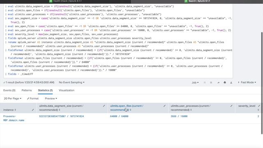
Task: Open the Preview dropdown
Action: tap(51, 99)
